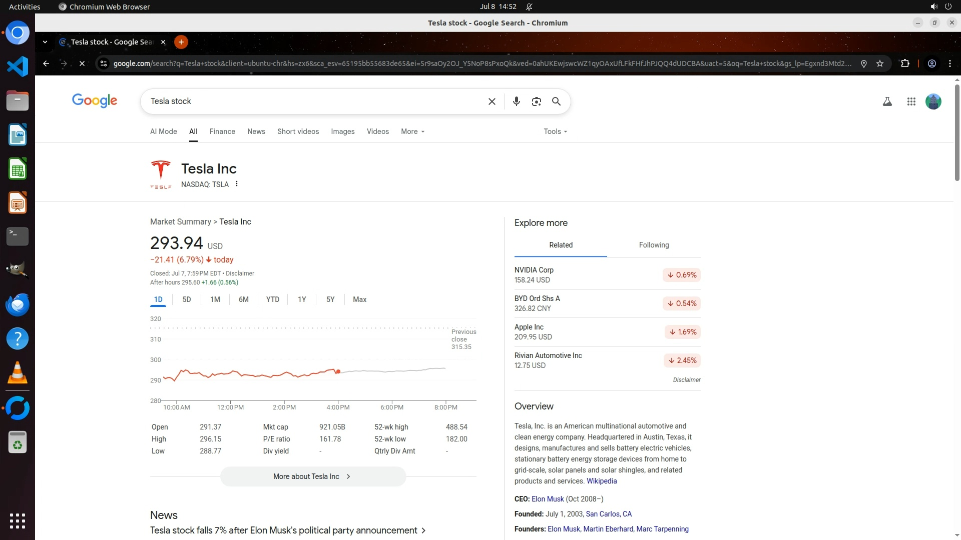Viewport: 961px width, 540px height.
Task: Open the Google apps grid icon
Action: 911,101
